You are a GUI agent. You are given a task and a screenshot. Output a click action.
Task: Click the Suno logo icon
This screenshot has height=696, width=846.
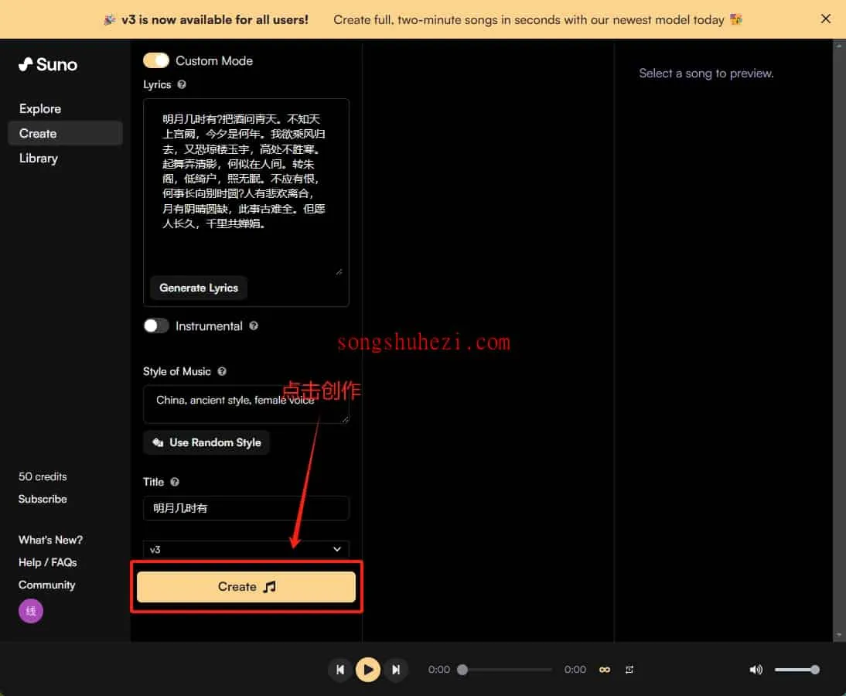[x=26, y=64]
